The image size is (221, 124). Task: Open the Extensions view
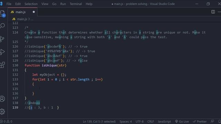(x=2, y=65)
